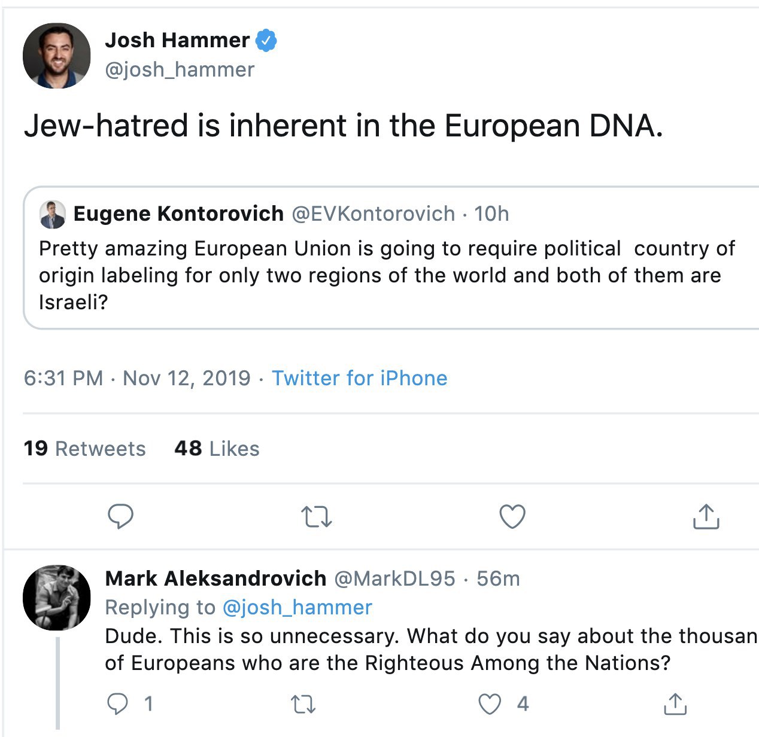
Task: Open the Twitter for iPhone link
Action: [x=359, y=378]
